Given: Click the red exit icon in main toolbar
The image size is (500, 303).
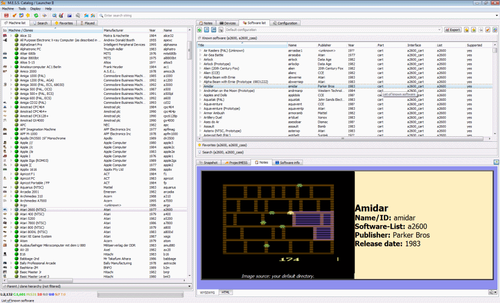Looking at the screenshot, I should pos(6,15).
